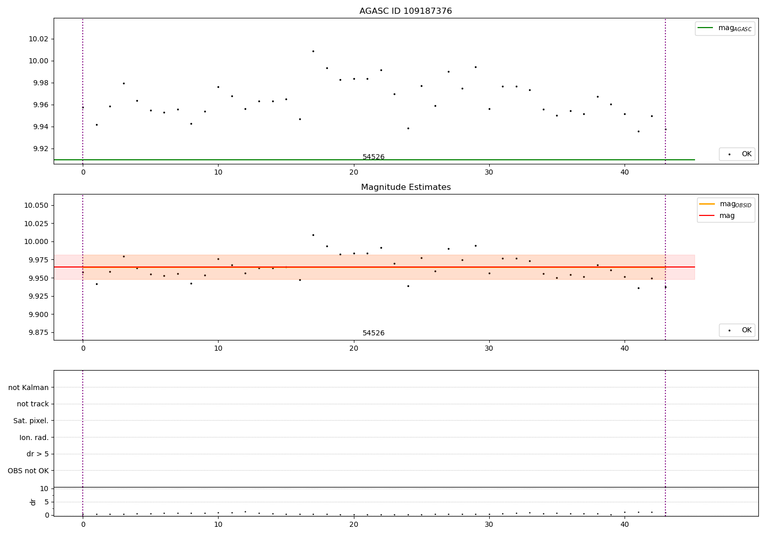Click the 9.975 y-axis tick label
This screenshot has height=536, width=766.
[38, 260]
